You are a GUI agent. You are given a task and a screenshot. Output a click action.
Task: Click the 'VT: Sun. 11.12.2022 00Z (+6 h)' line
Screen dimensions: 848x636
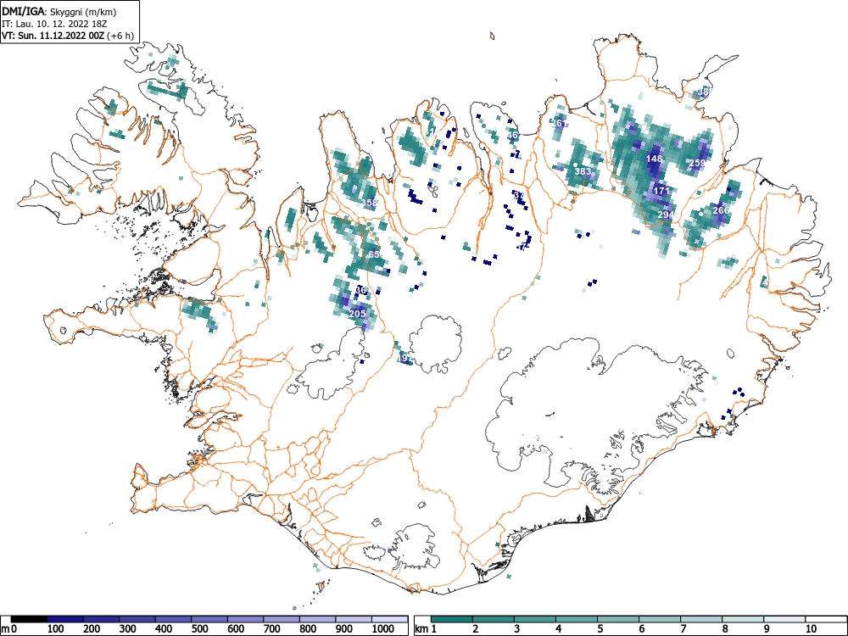coord(67,36)
